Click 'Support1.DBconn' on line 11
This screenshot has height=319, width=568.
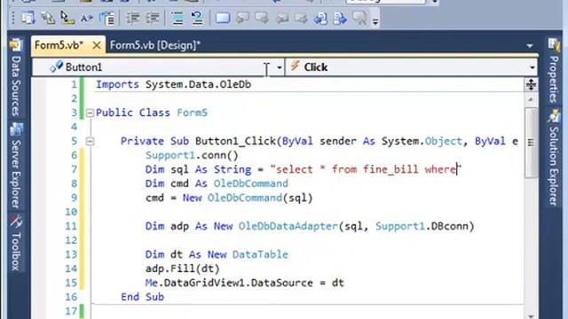[x=422, y=227]
